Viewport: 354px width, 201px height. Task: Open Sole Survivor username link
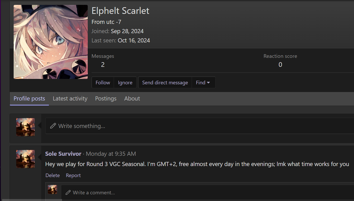(x=63, y=154)
